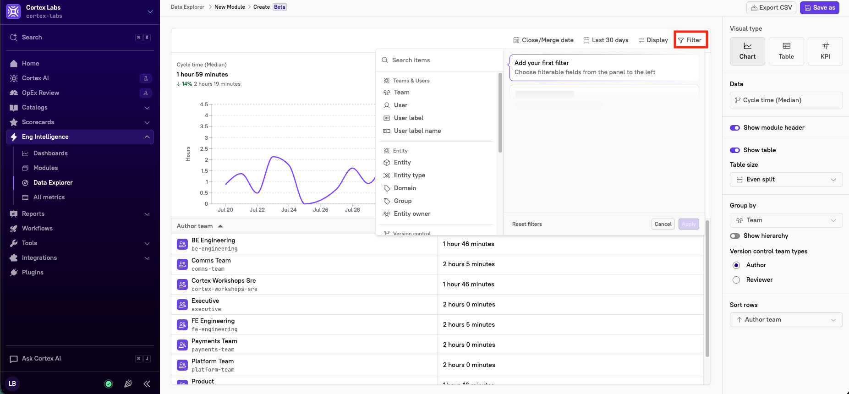The image size is (849, 394).
Task: Enable Show hierarchy switch
Action: click(x=735, y=236)
